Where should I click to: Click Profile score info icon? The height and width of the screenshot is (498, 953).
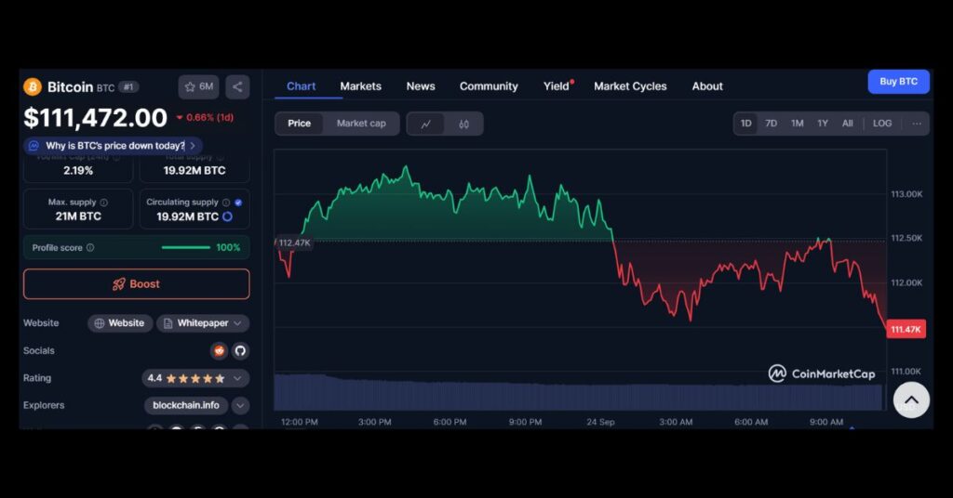[90, 247]
